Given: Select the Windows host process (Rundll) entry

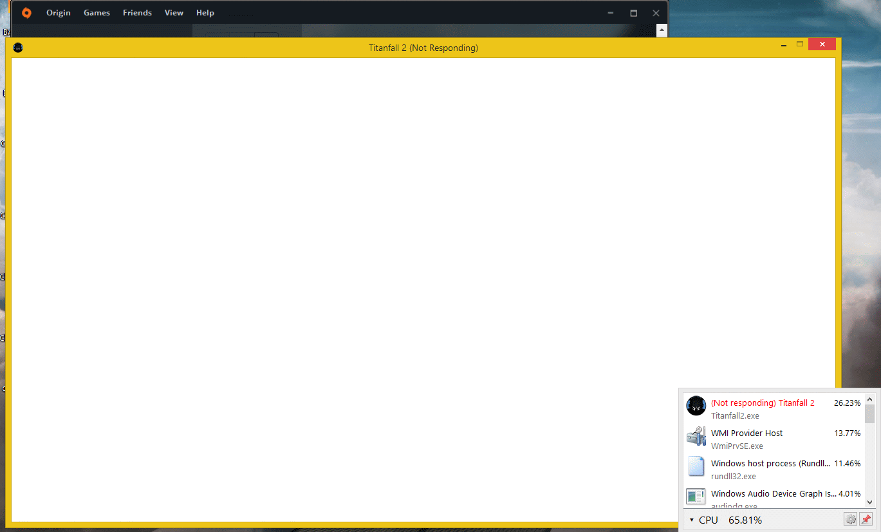Looking at the screenshot, I should (770, 464).
